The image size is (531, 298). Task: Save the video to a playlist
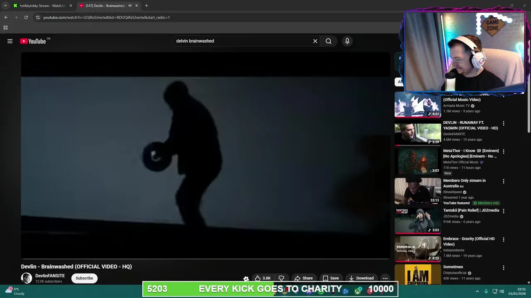(331, 278)
